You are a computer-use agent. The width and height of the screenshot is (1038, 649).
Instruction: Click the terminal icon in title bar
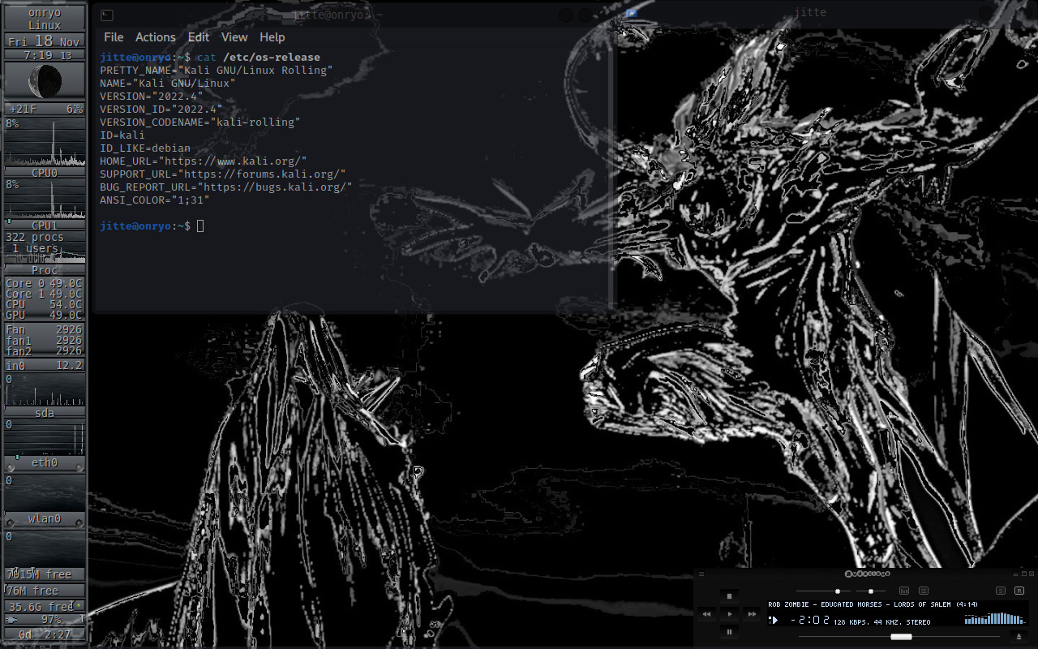pos(107,15)
